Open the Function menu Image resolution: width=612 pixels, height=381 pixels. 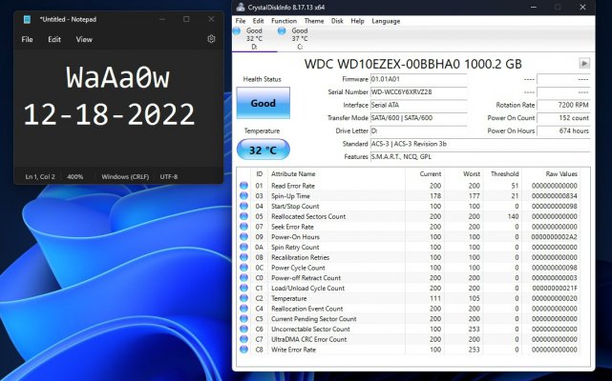coord(284,21)
